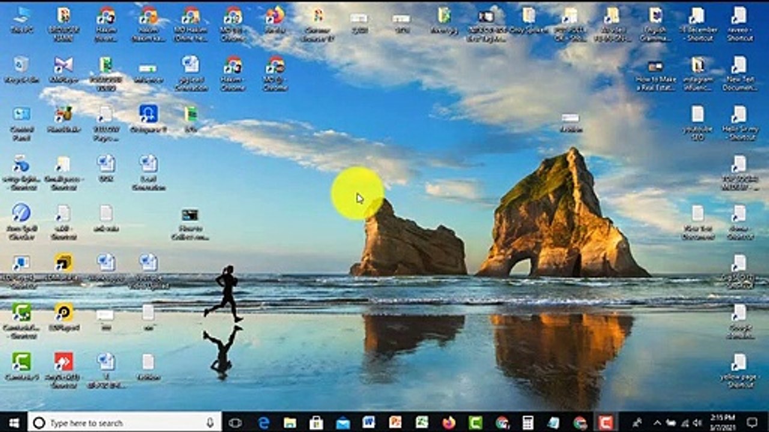
Task: Open the Mail app on the taskbar
Action: click(343, 422)
